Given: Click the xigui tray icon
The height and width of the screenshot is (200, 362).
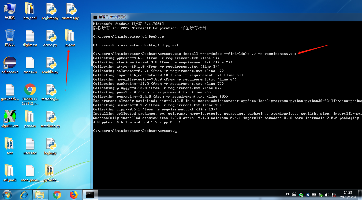Looking at the screenshot, I should [301, 195].
